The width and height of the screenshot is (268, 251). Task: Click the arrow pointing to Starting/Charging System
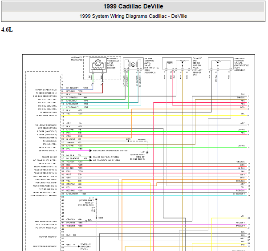(x=79, y=247)
